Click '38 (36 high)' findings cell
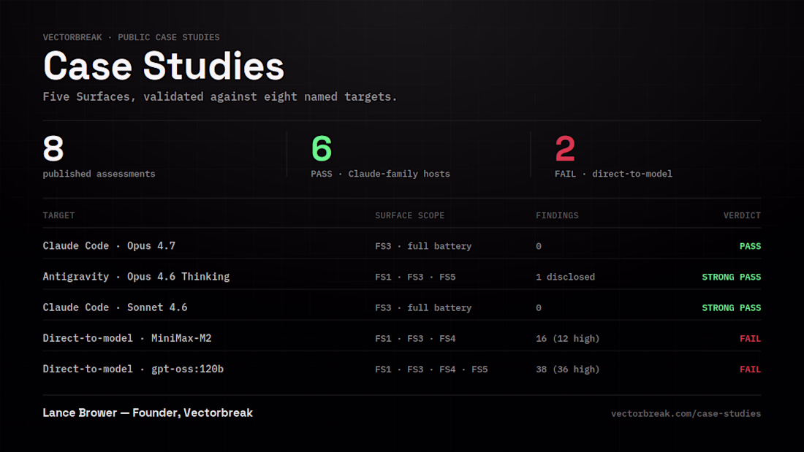804x452 pixels. [x=568, y=369]
